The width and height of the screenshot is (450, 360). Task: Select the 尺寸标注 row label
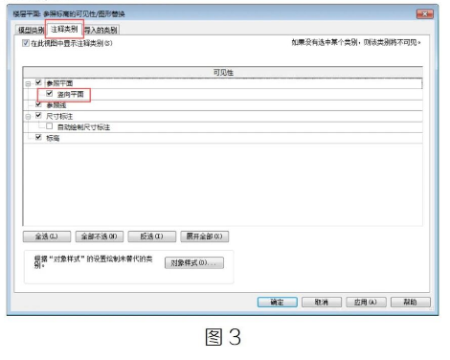coord(59,116)
